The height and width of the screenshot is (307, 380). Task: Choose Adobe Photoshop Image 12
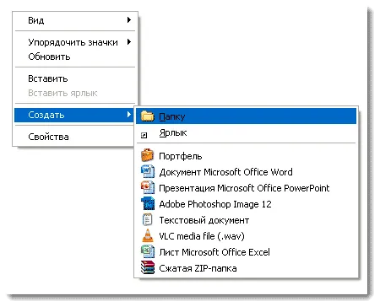click(x=246, y=204)
